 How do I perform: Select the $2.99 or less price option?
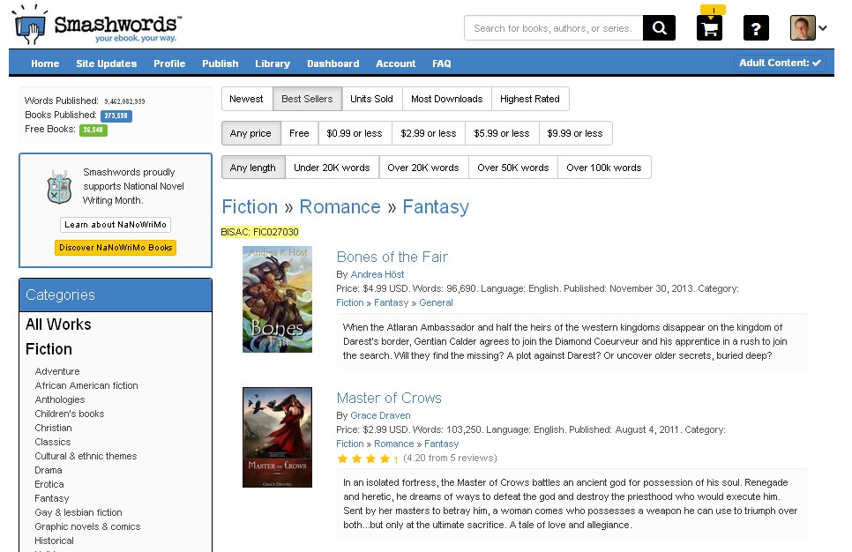428,132
